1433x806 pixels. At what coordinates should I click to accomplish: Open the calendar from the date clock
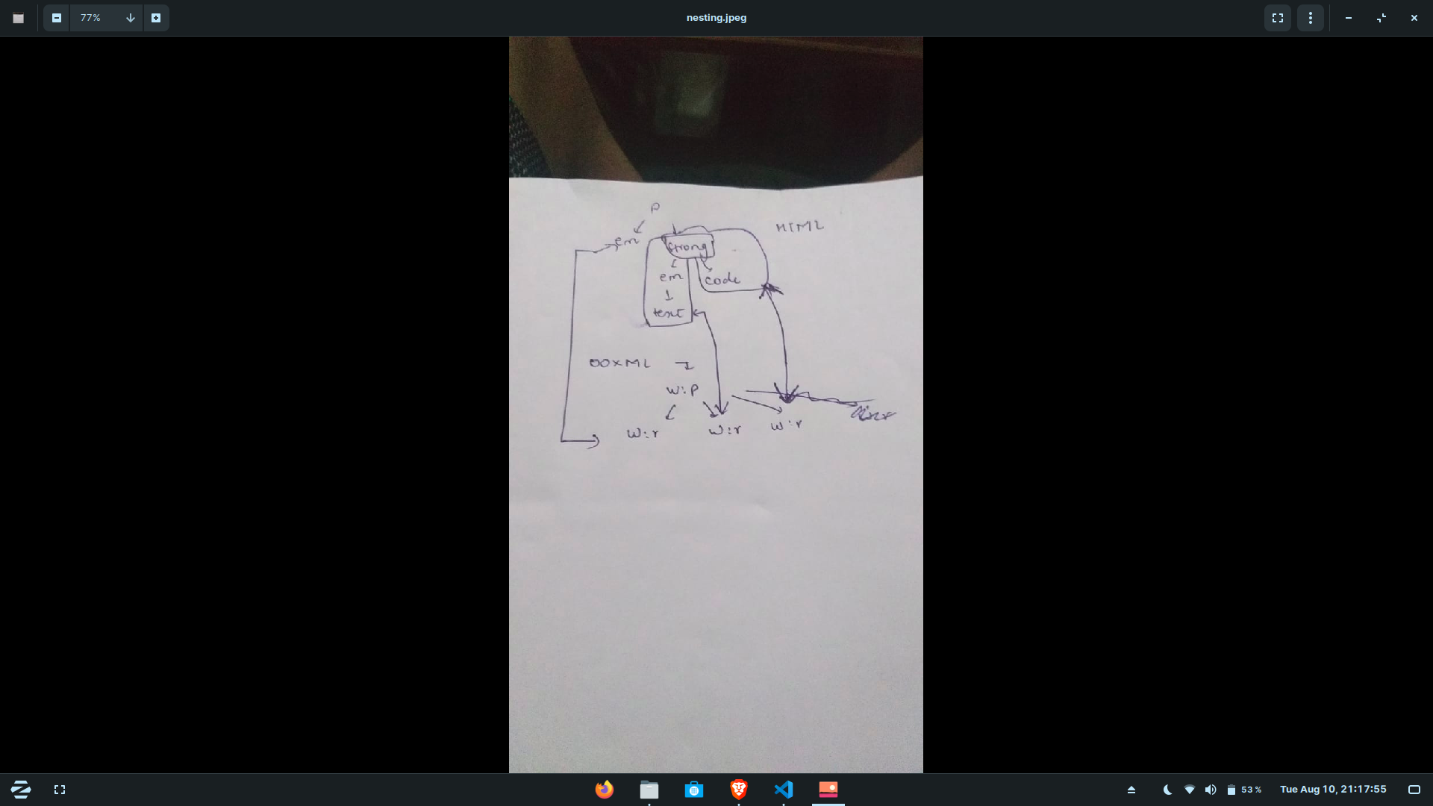(x=1333, y=789)
